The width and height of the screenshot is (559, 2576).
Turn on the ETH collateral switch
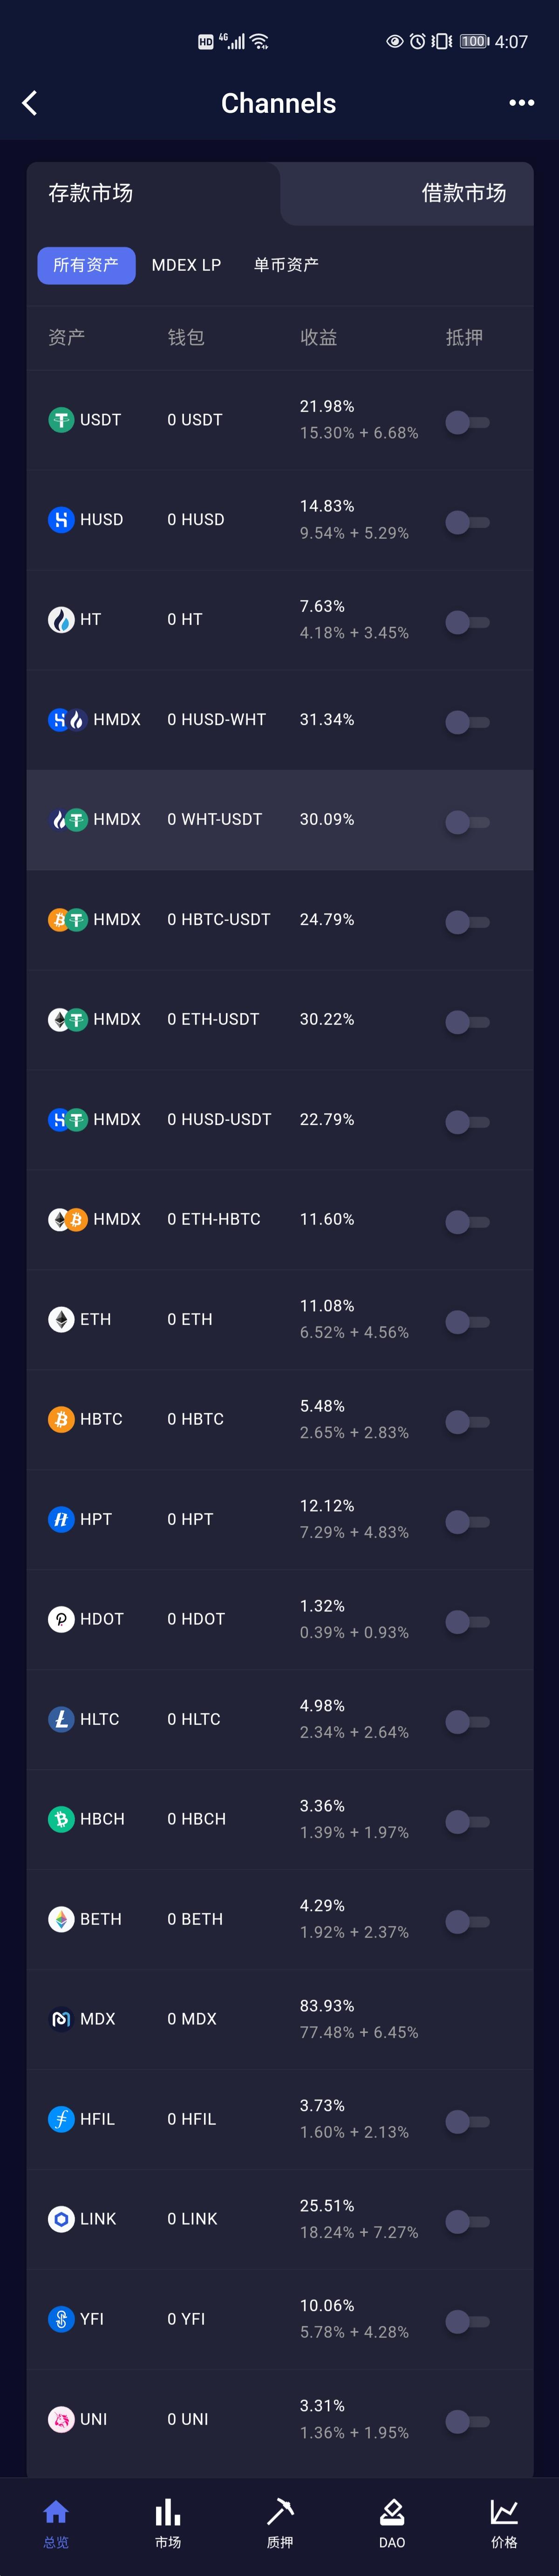click(467, 1322)
